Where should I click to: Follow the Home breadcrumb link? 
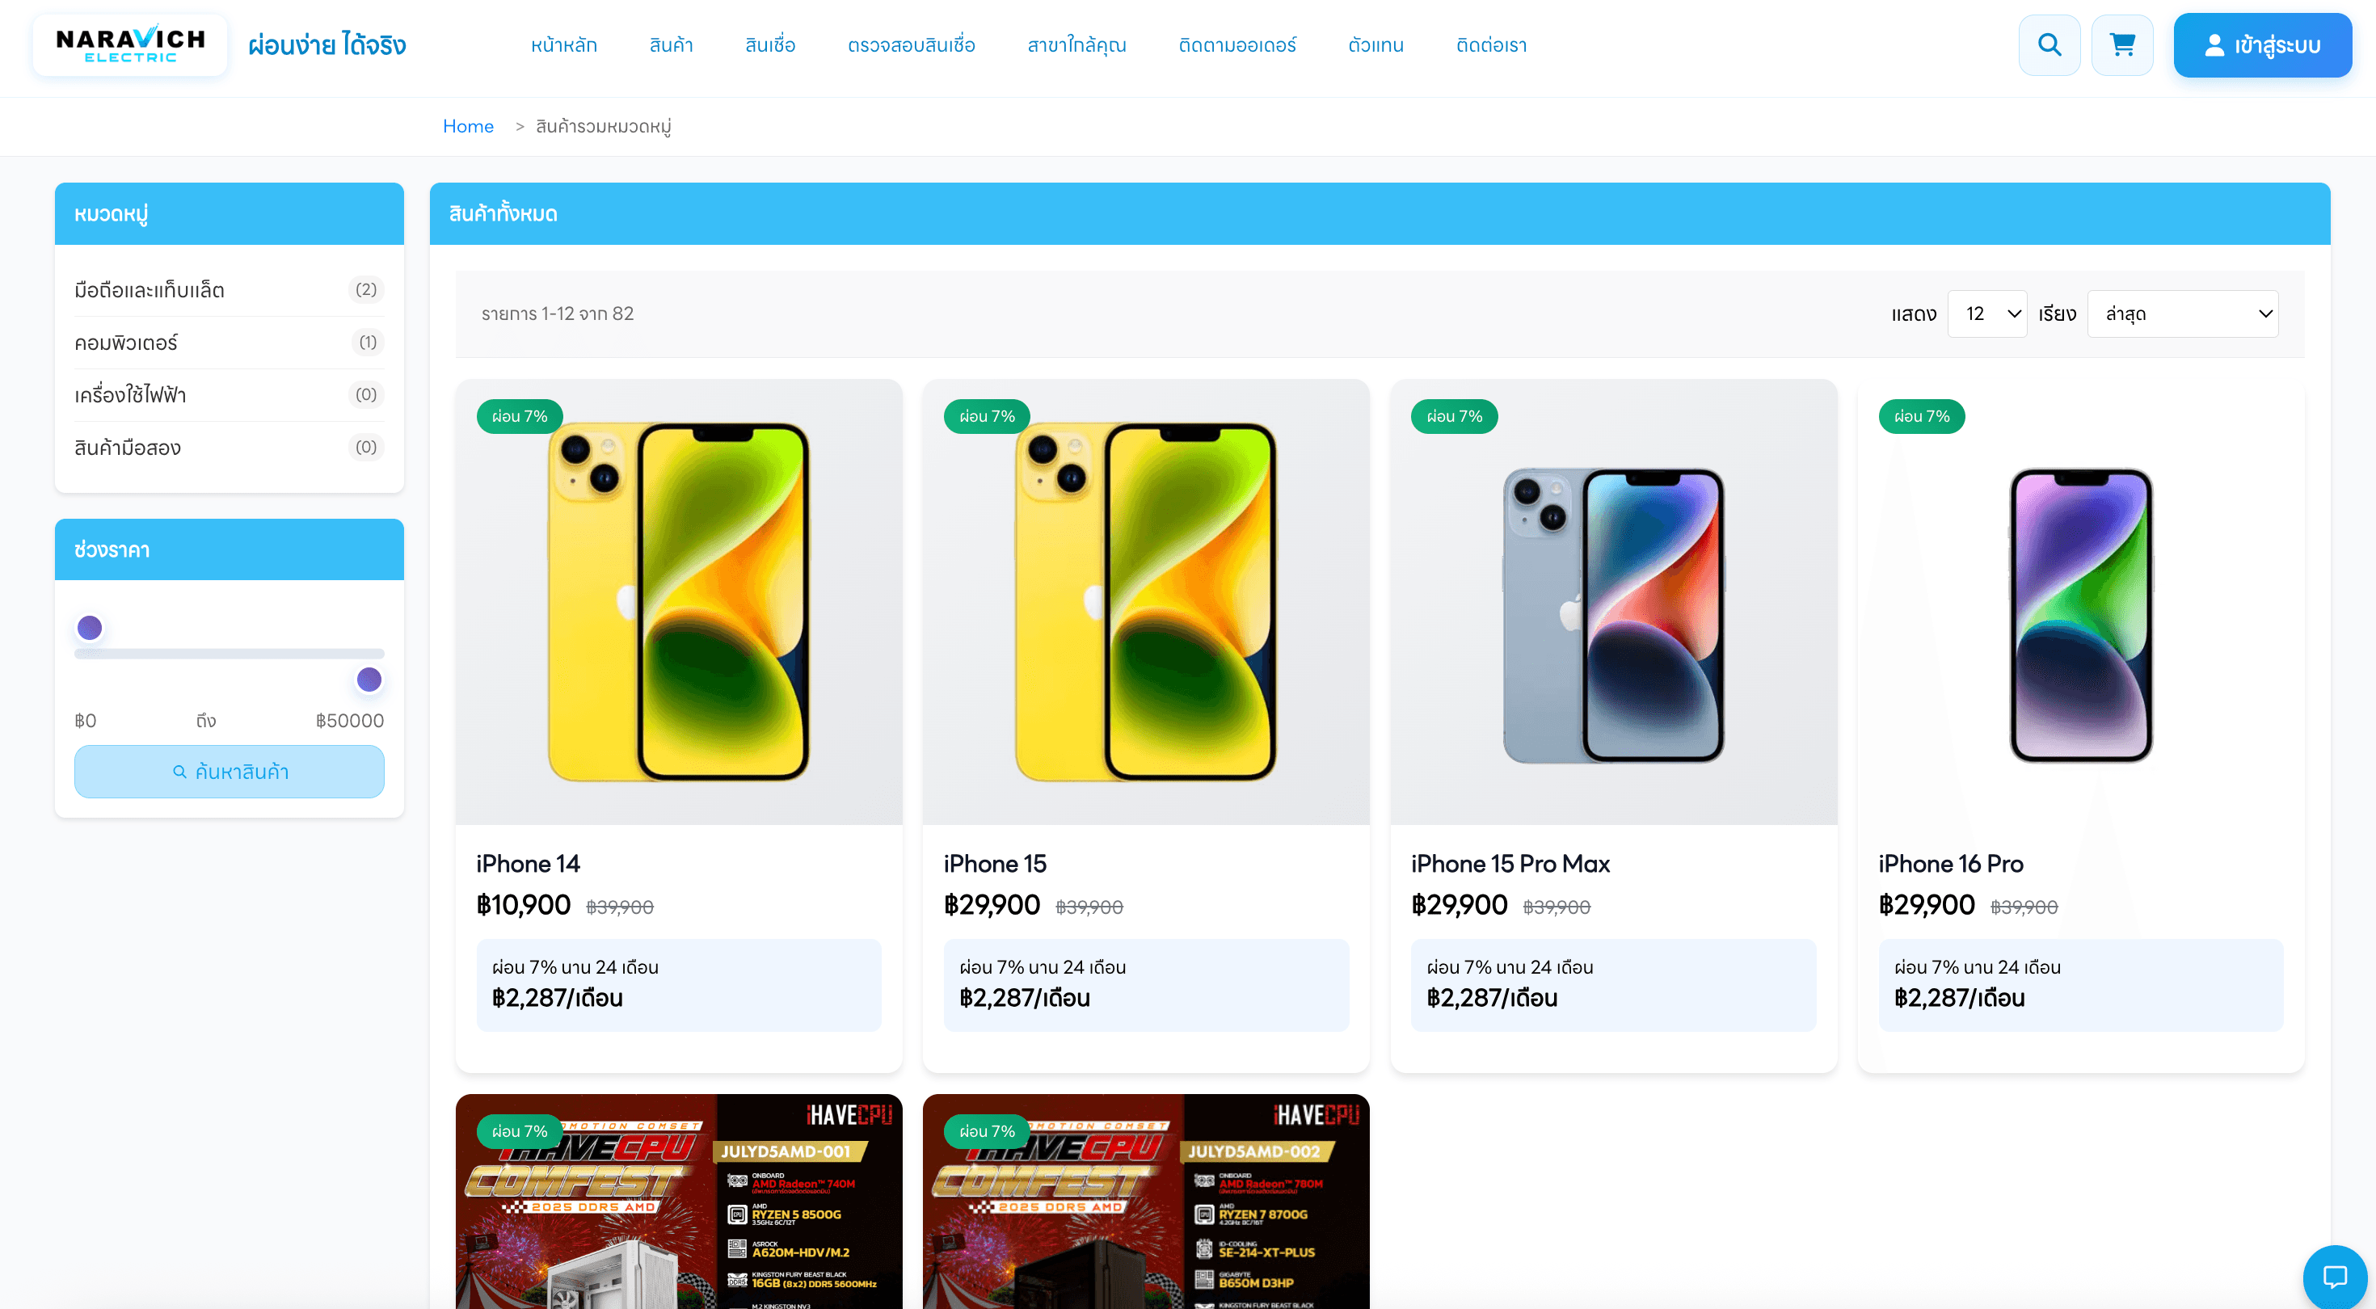[x=468, y=126]
